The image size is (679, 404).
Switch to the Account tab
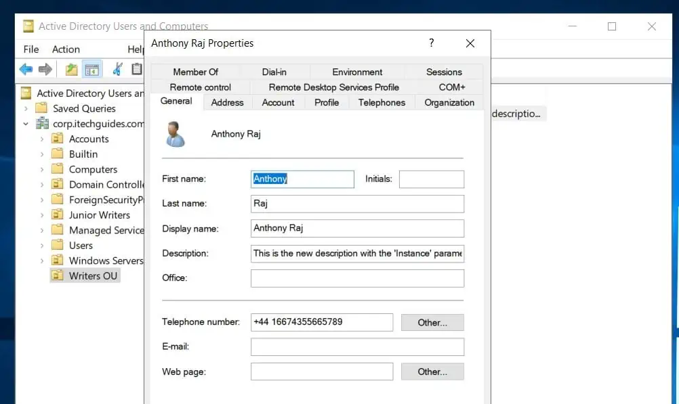point(278,102)
